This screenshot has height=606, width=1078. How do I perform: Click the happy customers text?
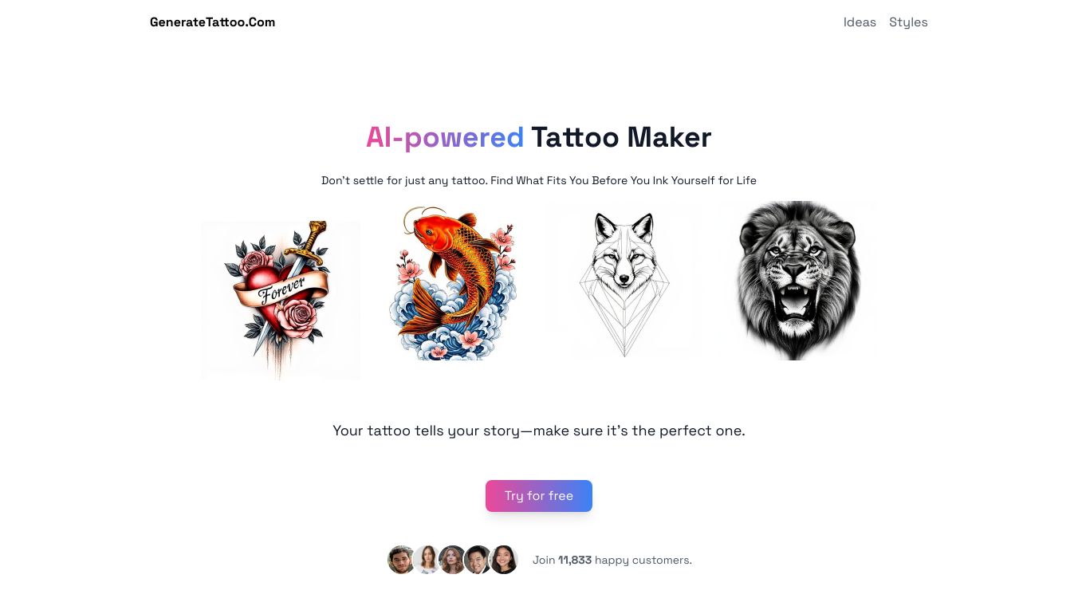coord(643,560)
